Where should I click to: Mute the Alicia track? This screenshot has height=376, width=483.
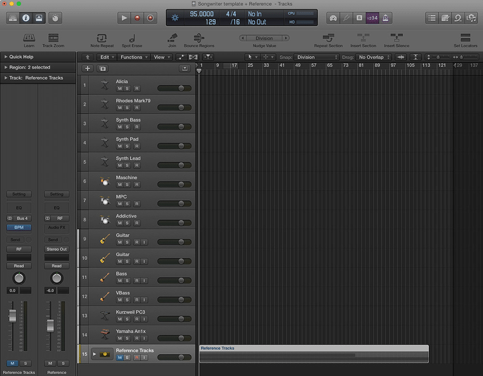coord(119,89)
